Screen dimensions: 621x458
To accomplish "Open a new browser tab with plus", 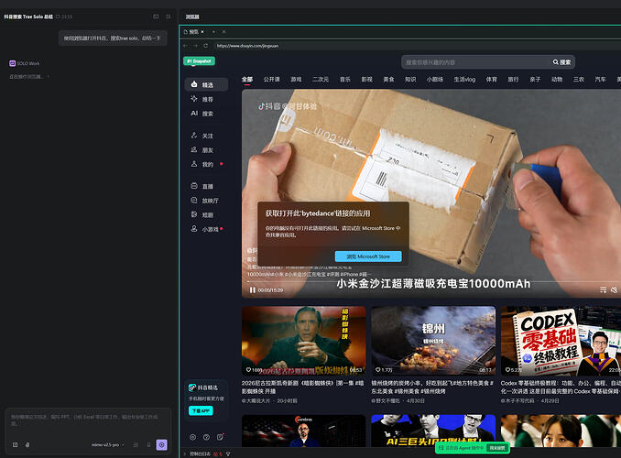I will [213, 32].
